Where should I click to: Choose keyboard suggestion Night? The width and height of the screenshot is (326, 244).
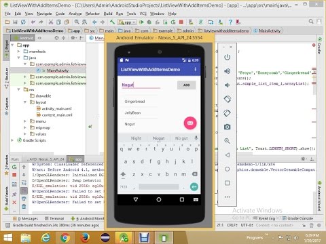[x=136, y=138]
